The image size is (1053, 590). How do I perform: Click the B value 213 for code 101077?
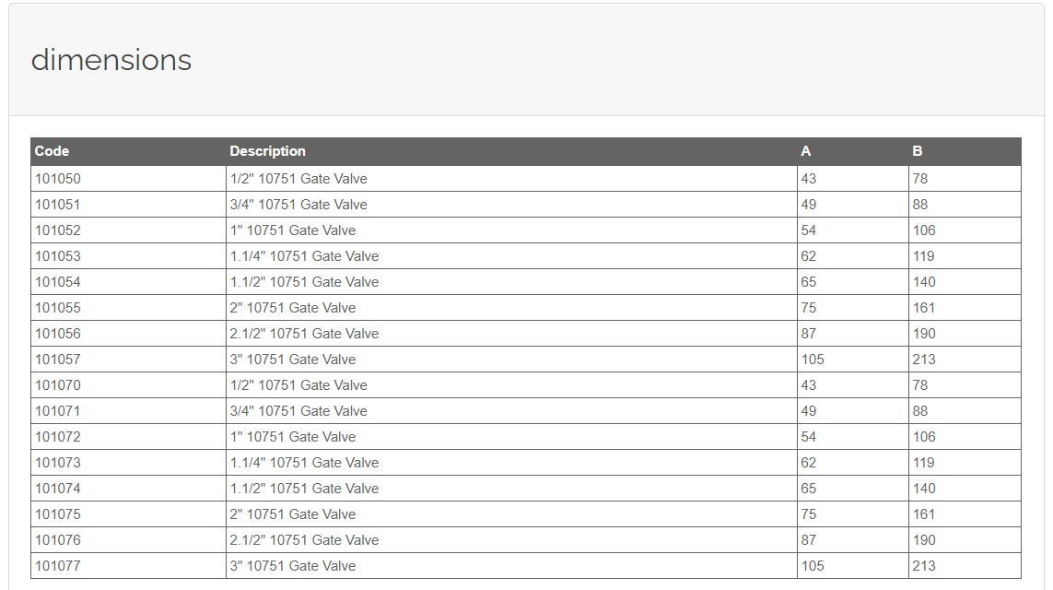click(924, 566)
